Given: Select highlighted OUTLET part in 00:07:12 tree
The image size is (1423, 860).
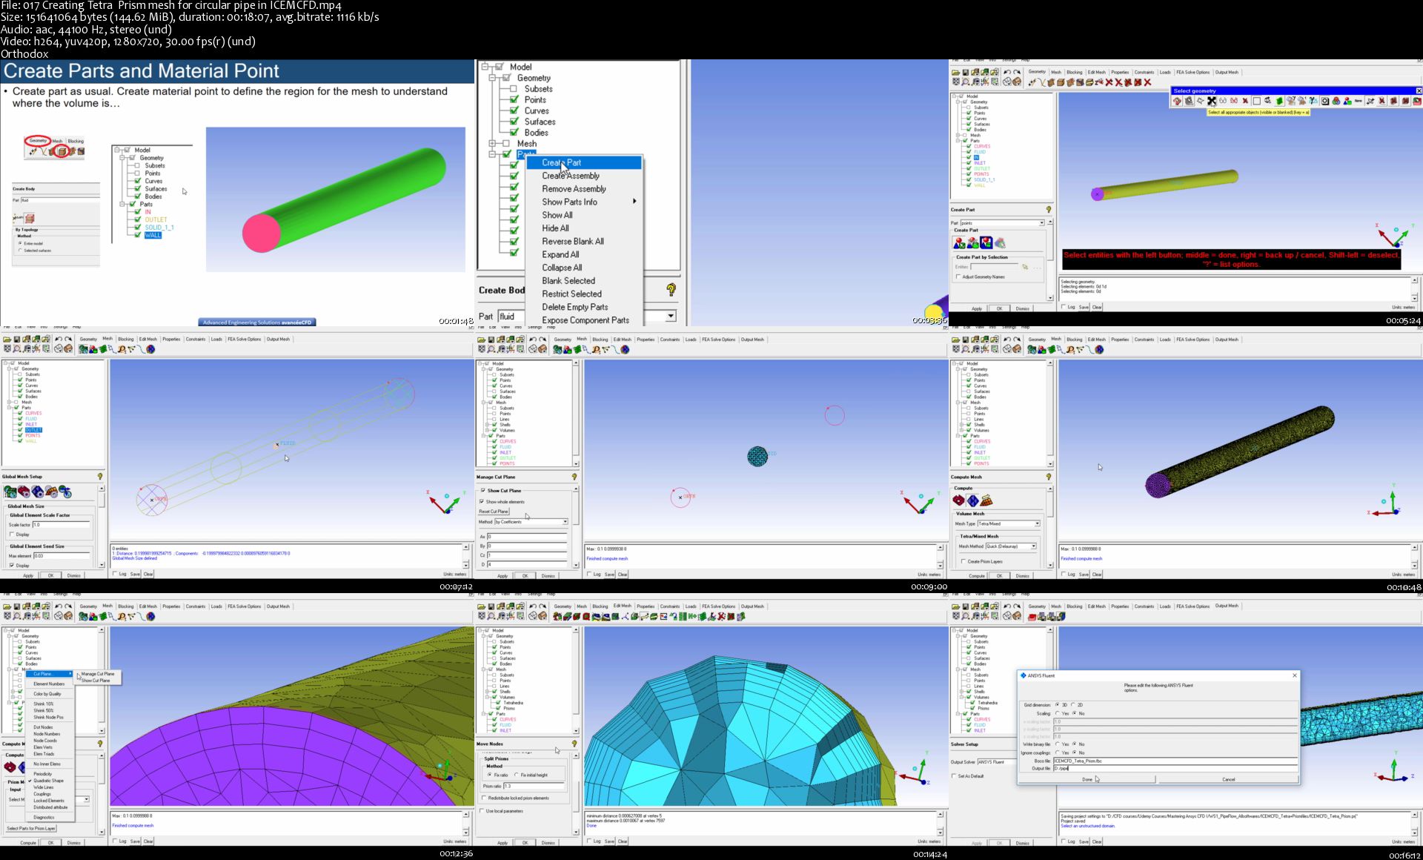Looking at the screenshot, I should 33,430.
